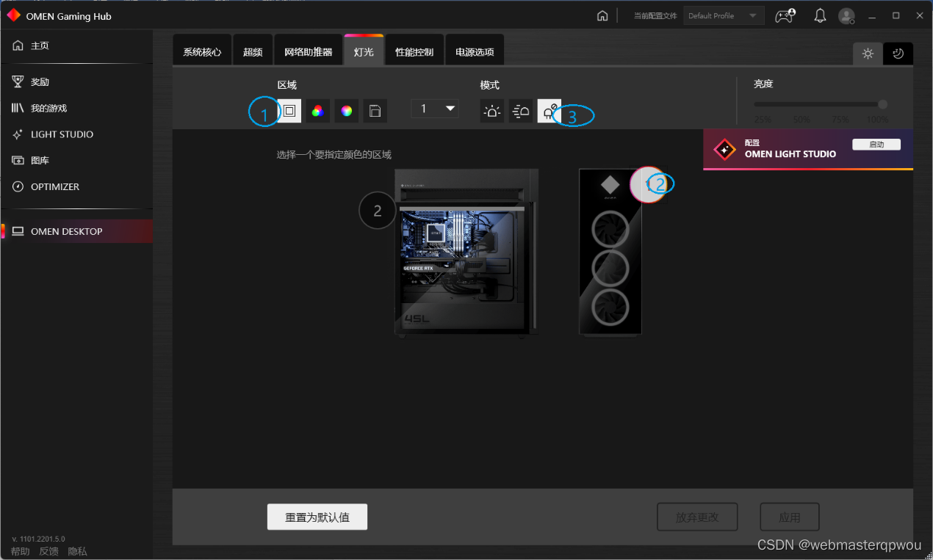The width and height of the screenshot is (933, 560).
Task: Select zone circle 2 beside the side-view case
Action: click(378, 211)
